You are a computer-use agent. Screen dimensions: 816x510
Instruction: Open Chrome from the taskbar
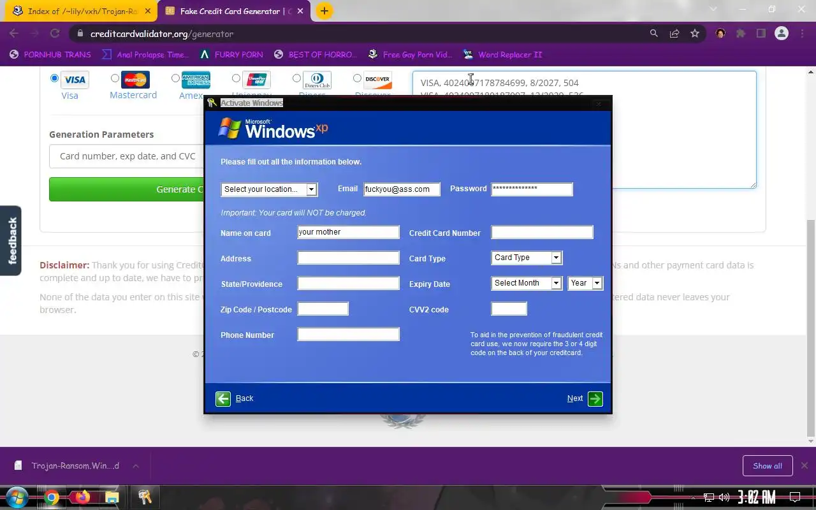tap(52, 497)
